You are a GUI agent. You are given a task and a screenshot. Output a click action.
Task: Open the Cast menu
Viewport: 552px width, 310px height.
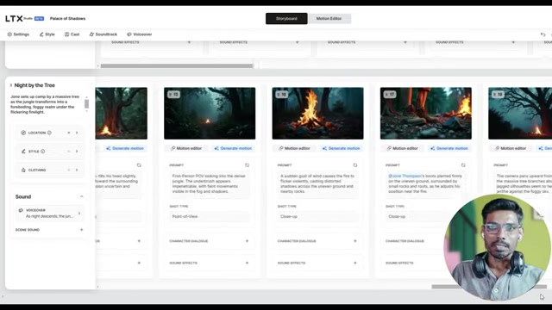72,34
